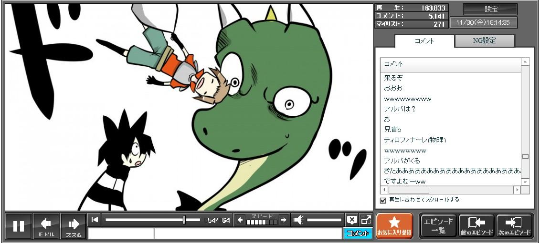This screenshot has height=243, width=540.
Task: Toggle the auto-scroll with playback checkbox
Action: click(x=382, y=200)
